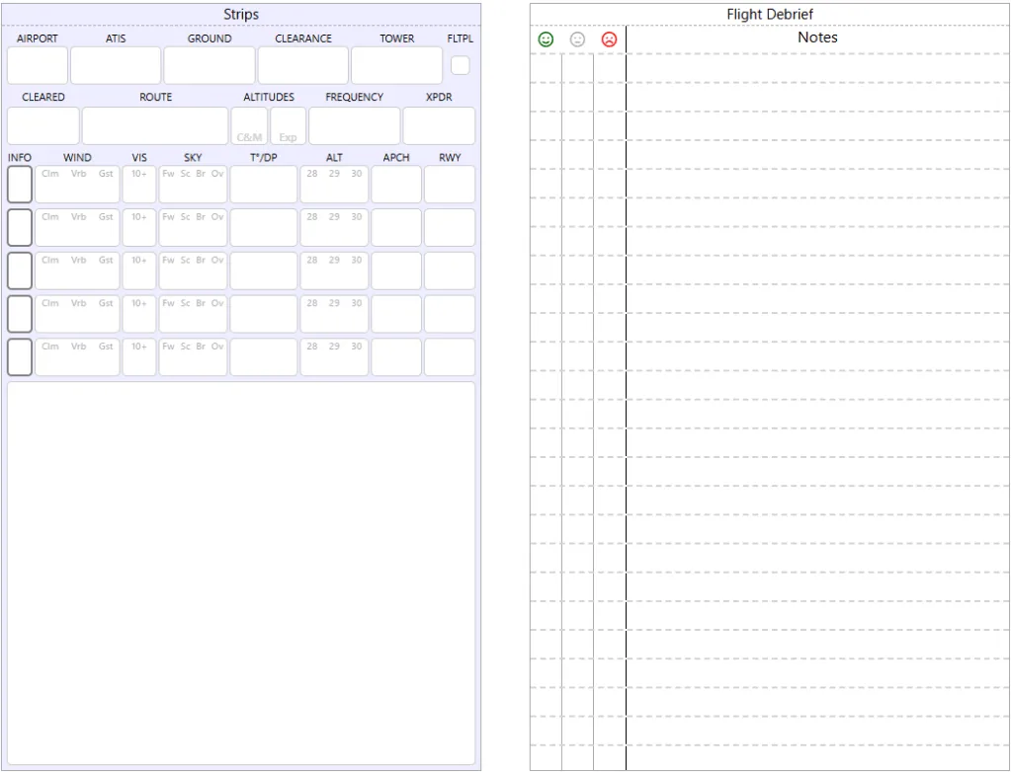This screenshot has height=772, width=1011.
Task: Click the Exp altitude box
Action: pos(288,126)
